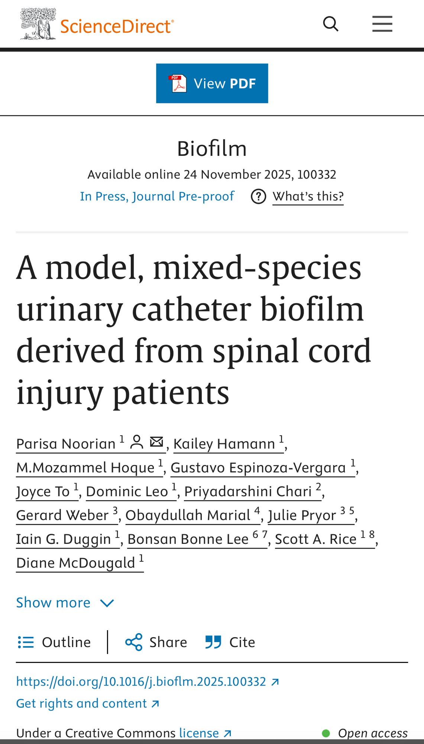Click Parisa Noorian's author profile icon

click(137, 442)
